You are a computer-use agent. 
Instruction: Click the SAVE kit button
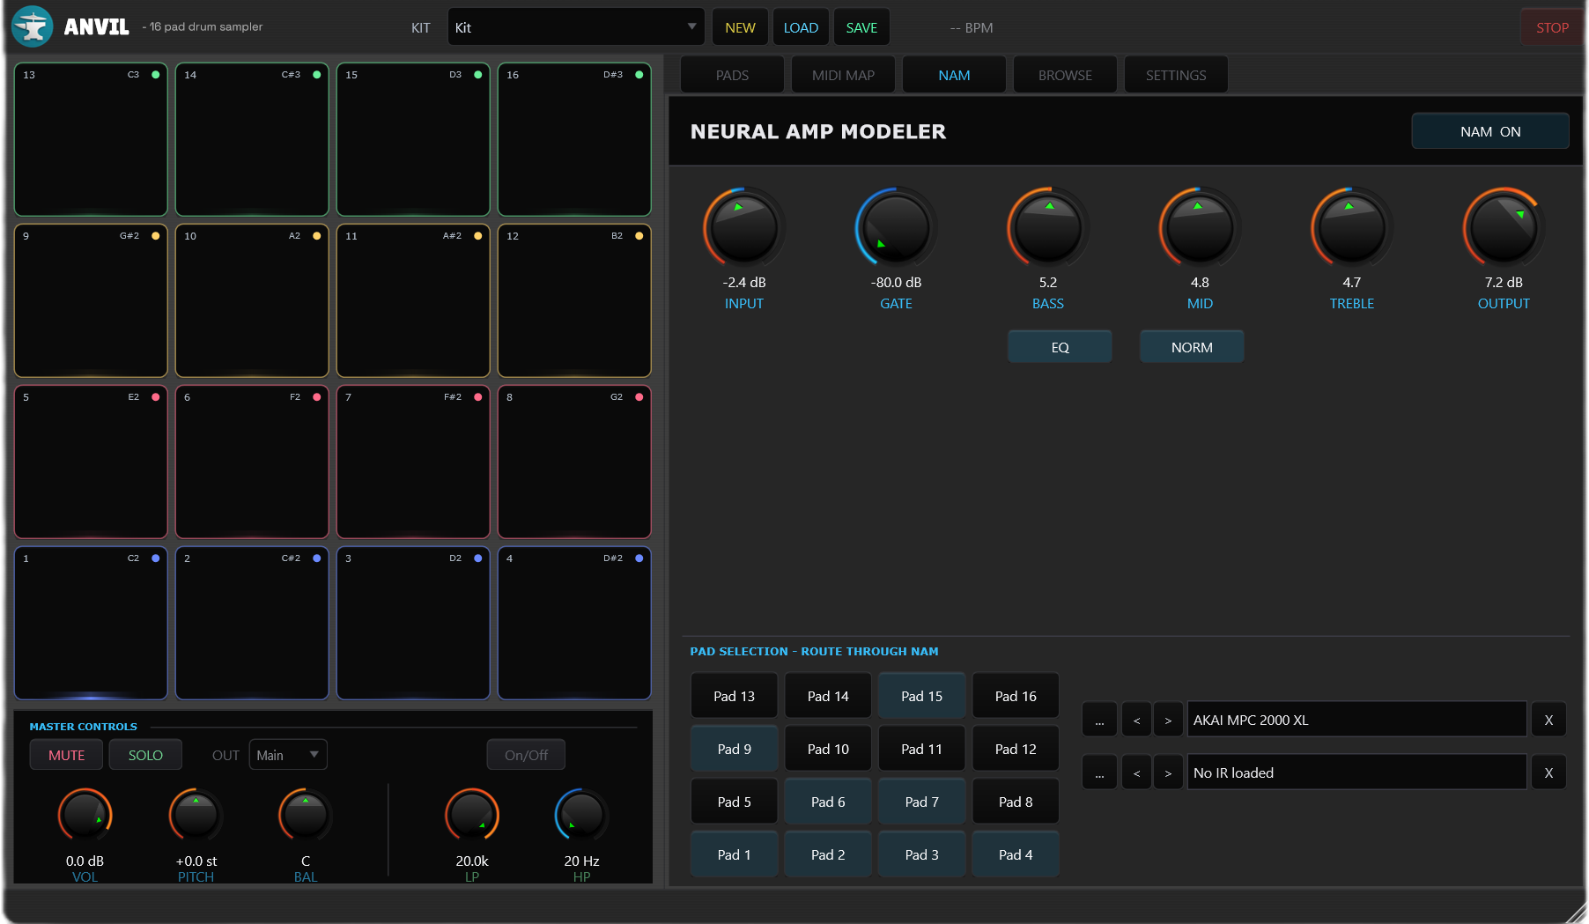tap(861, 27)
